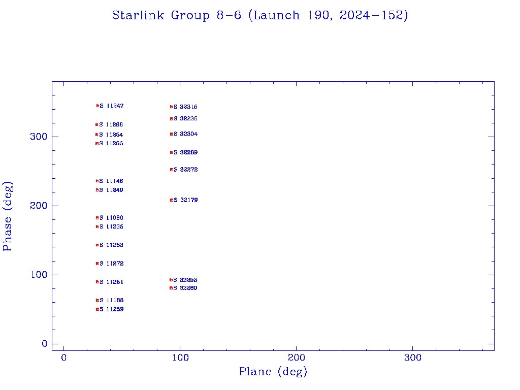Click the 'Plane (deg)' x-axis label
Image resolution: width=520 pixels, height=390 pixels.
tap(273, 372)
